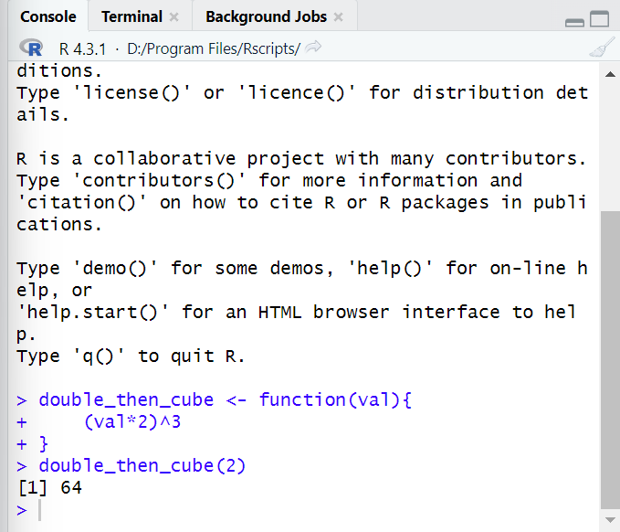Click the scrollbar track above the thumb
The width and height of the screenshot is (620, 532).
pyautogui.click(x=610, y=137)
